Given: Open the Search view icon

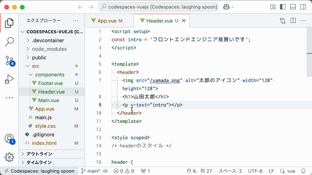Looking at the screenshot, I should pos(9,42).
